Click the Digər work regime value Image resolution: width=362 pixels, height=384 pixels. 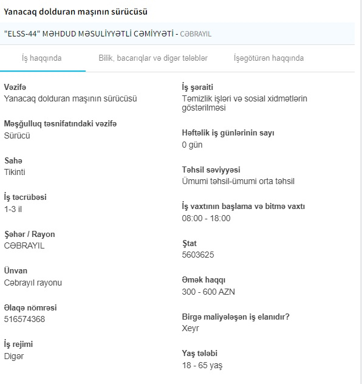(x=14, y=356)
